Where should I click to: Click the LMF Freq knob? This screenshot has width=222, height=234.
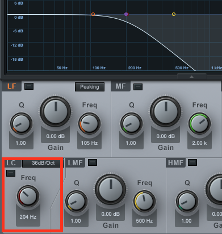tap(145, 202)
